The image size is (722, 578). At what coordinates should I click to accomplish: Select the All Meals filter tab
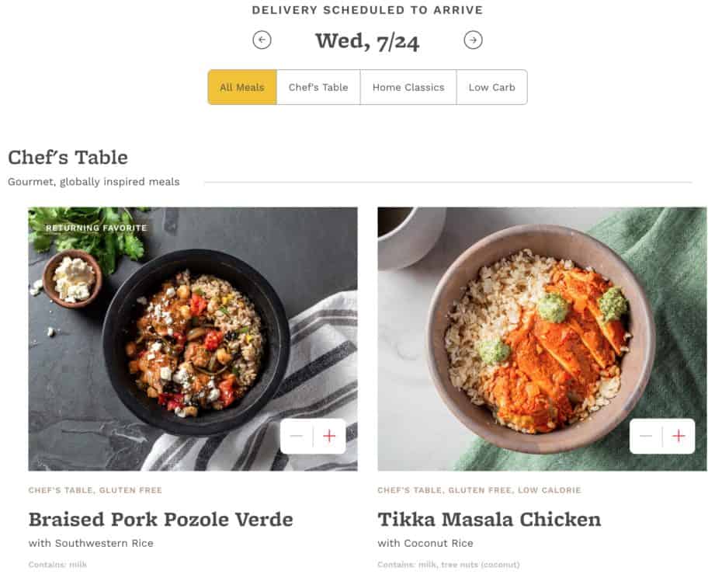click(x=242, y=87)
